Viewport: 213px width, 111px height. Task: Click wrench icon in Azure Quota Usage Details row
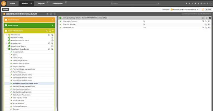(49, 49)
